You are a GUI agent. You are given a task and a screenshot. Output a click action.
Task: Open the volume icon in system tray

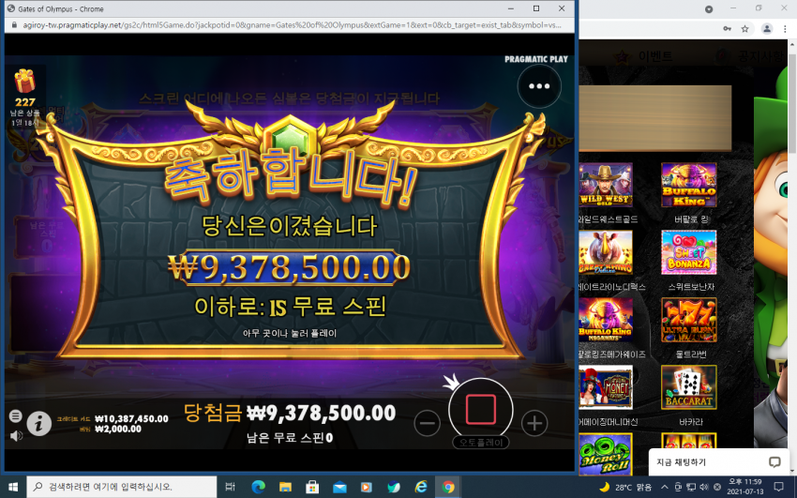point(703,487)
